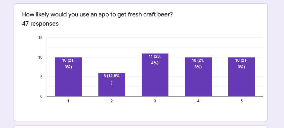Screen dimensions: 284x128
Task: Click the tallest bar, rating 3
Action: pos(155,75)
